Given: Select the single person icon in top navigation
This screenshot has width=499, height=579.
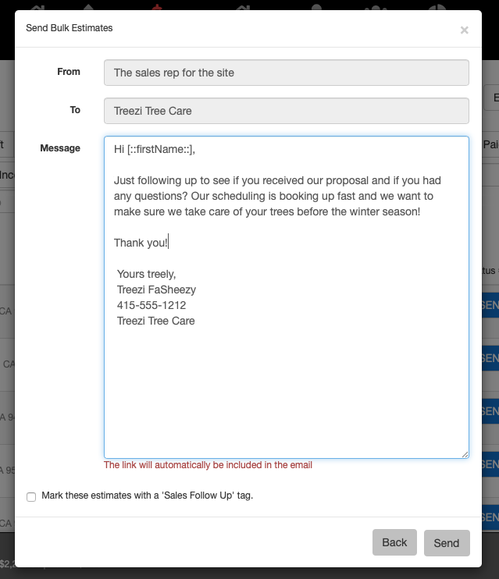Looking at the screenshot, I should click(x=316, y=5).
